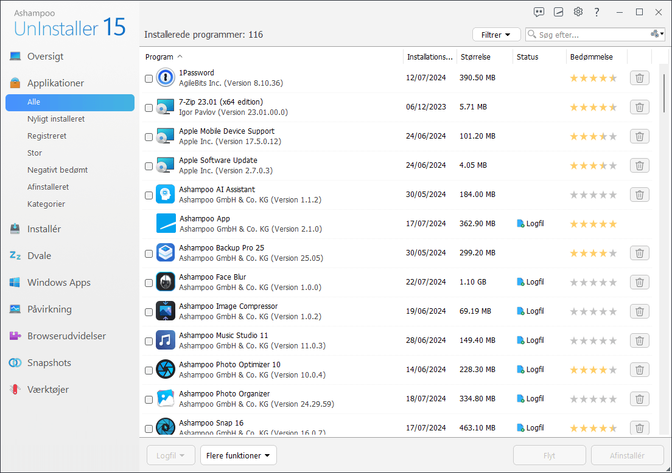Click the Ashampoo AI Assistant app icon

(x=166, y=195)
